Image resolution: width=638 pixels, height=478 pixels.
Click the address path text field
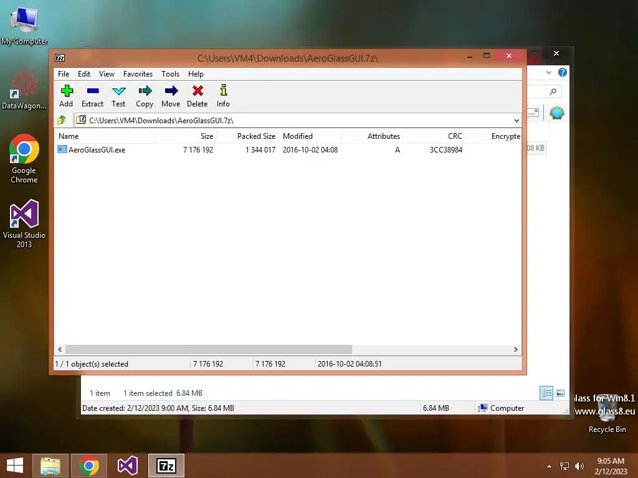[293, 120]
